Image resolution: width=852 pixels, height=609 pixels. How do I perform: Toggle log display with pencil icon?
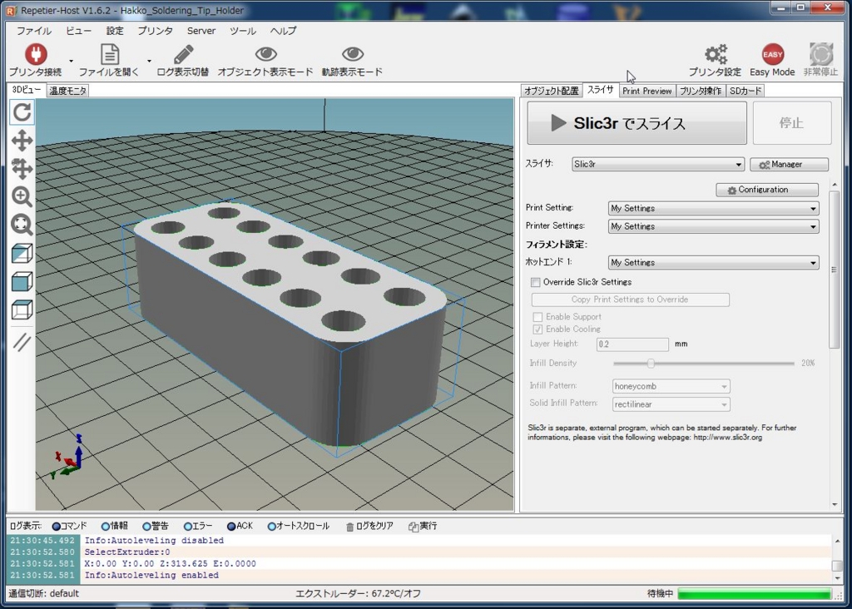tap(183, 54)
